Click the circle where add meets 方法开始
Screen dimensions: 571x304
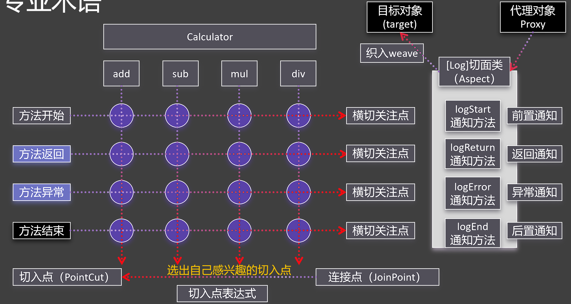(x=121, y=116)
